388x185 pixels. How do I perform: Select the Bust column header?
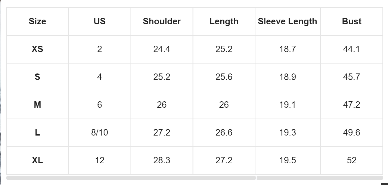[352, 21]
